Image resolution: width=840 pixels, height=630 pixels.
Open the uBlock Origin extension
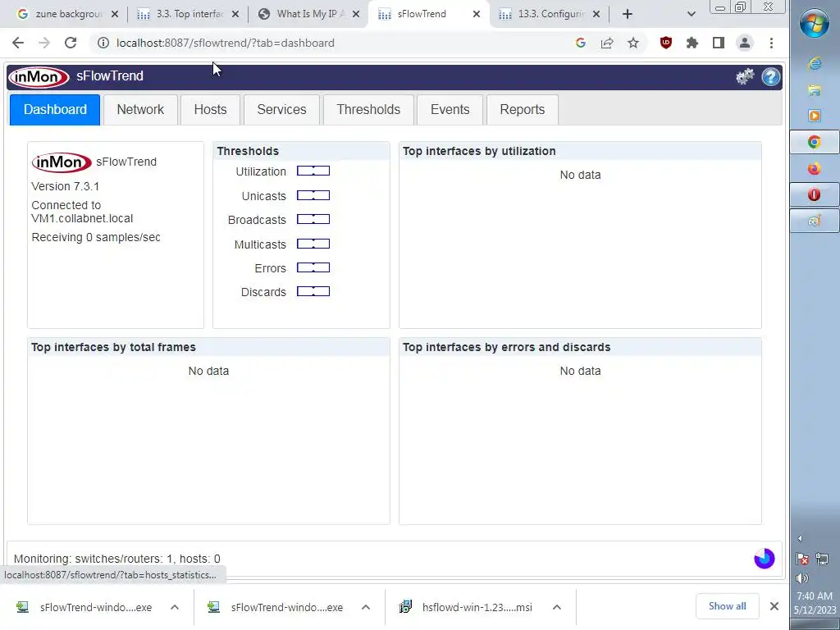(666, 43)
